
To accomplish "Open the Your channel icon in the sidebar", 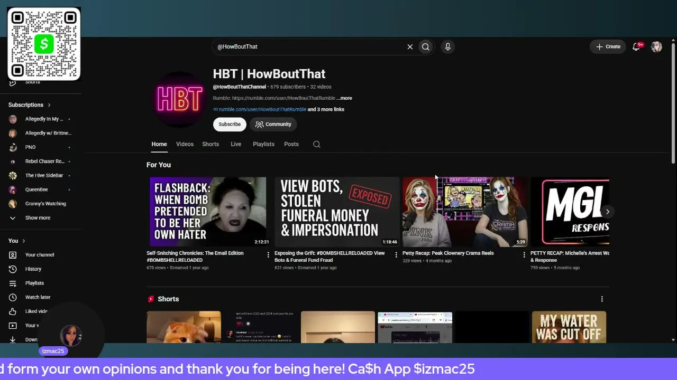I will click(x=13, y=255).
